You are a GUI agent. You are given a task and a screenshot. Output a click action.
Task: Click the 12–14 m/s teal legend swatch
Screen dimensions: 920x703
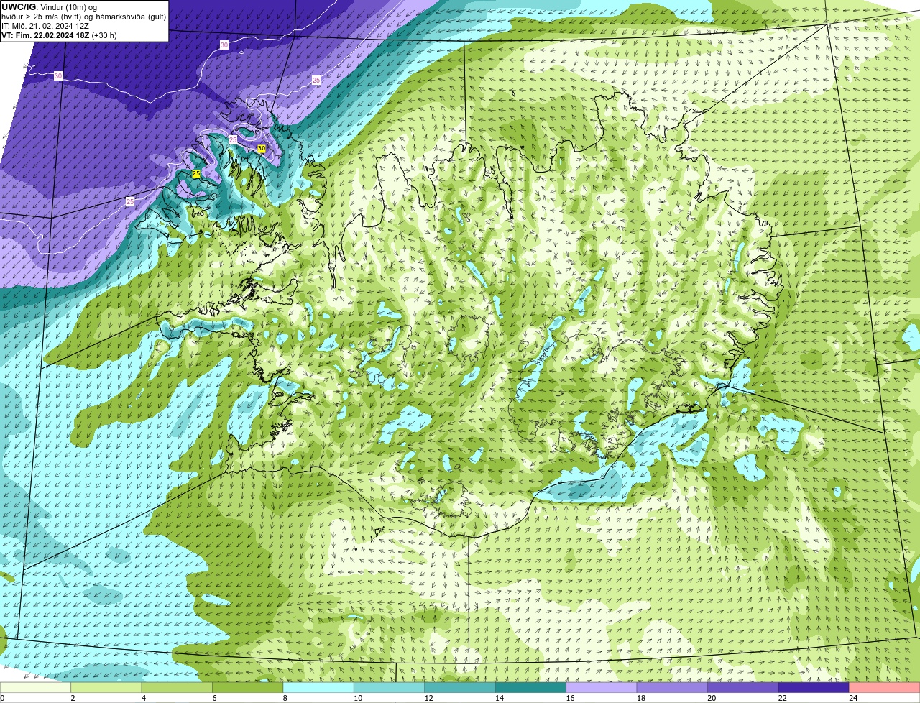(x=460, y=687)
